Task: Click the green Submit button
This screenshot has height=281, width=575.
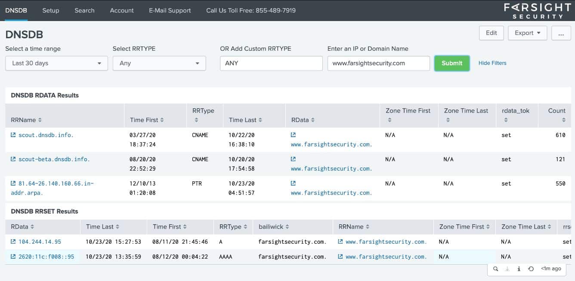Action: 452,63
